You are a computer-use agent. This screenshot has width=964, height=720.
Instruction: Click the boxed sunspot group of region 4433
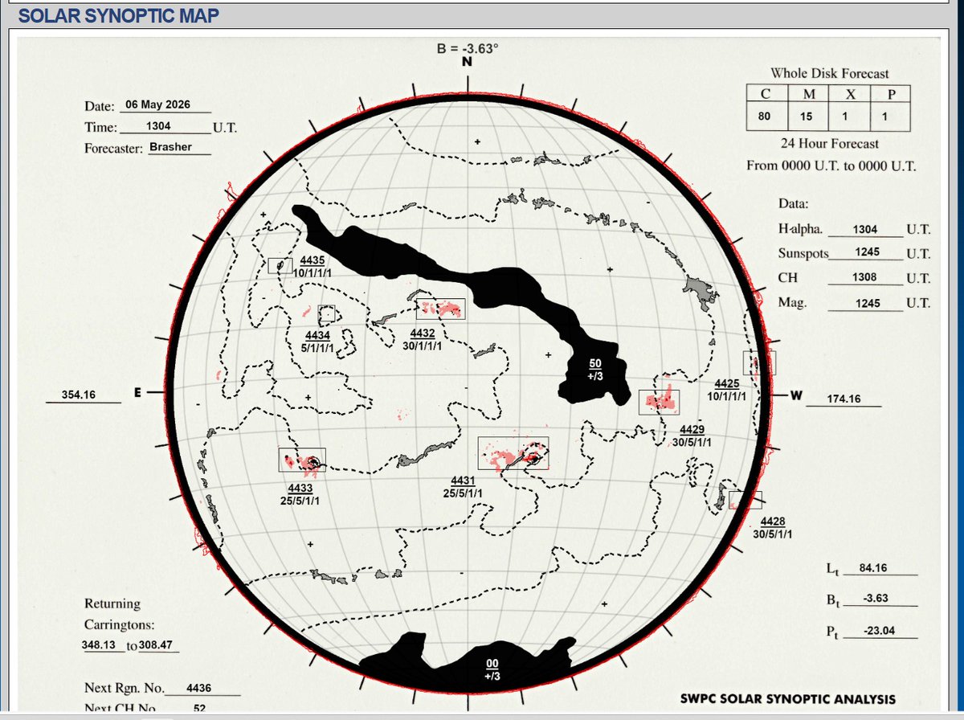(x=302, y=460)
